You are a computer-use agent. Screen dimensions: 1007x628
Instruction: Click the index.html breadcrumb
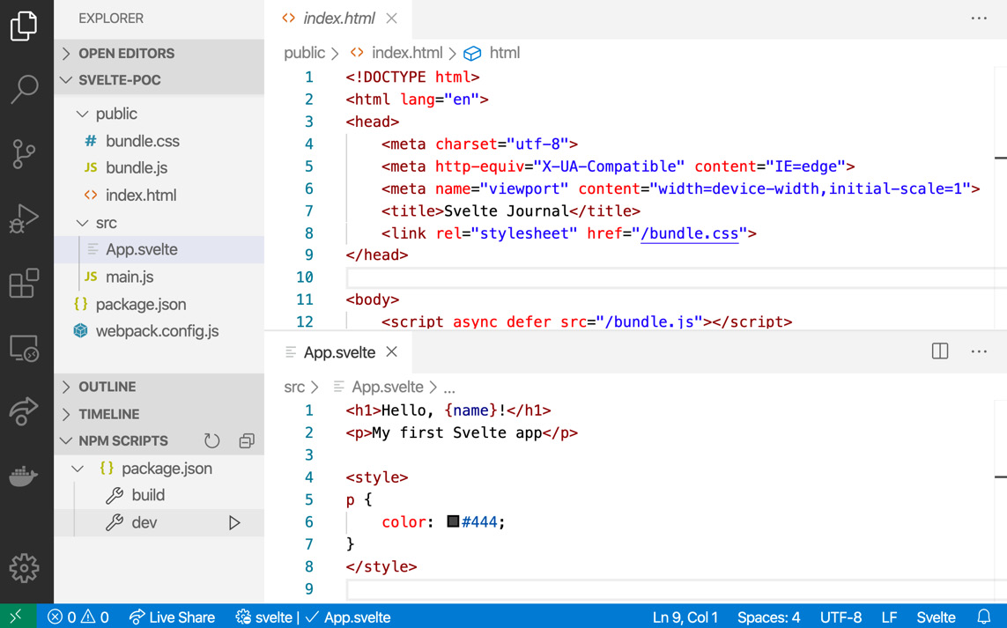tap(396, 53)
